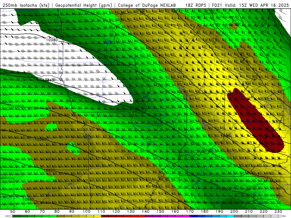Select the 60 colorbar tick label
Viewport: 291px width, 218px height.
(28, 211)
